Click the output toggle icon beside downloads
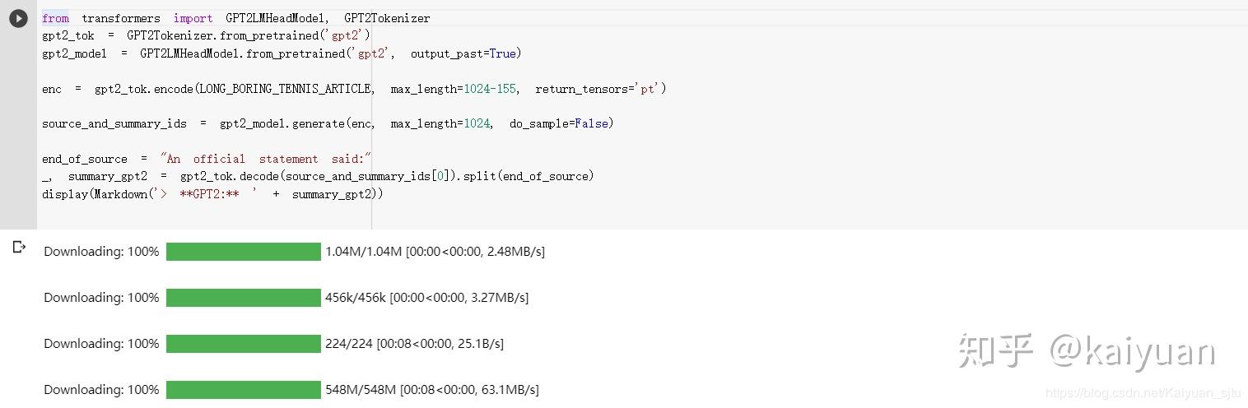The width and height of the screenshot is (1248, 408). click(20, 247)
